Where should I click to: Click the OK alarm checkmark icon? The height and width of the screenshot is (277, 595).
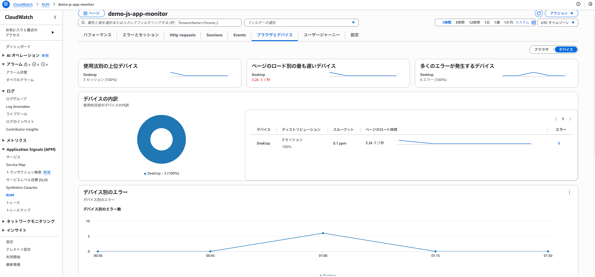pos(34,64)
